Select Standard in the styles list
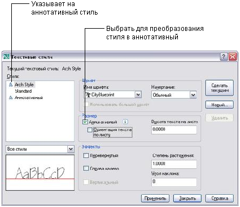The image size is (240, 207). [23, 91]
